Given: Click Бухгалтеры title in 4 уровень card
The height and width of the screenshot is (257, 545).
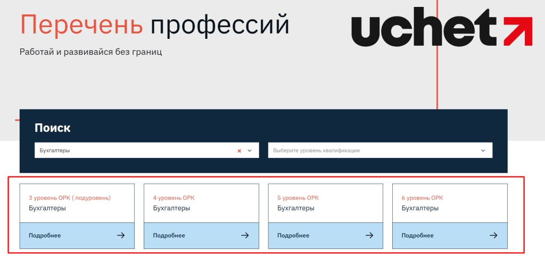Looking at the screenshot, I should coord(171,209).
